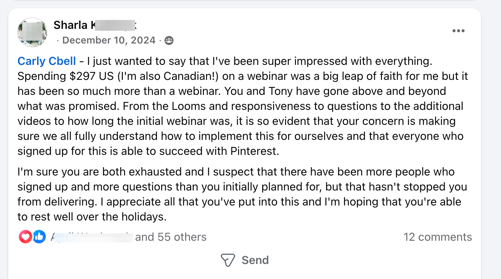Click the blurred reactor name beside reactions
This screenshot has width=501, height=279.
(x=92, y=237)
